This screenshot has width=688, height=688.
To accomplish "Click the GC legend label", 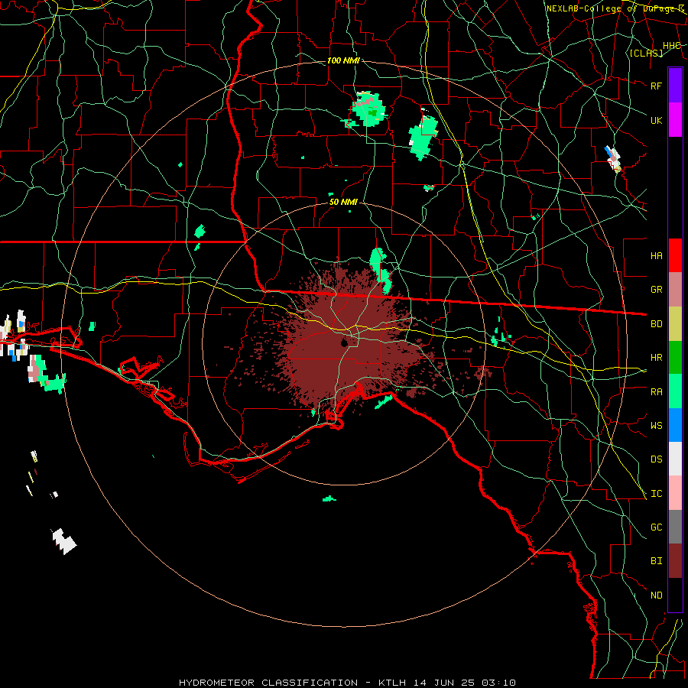I will pos(657,527).
